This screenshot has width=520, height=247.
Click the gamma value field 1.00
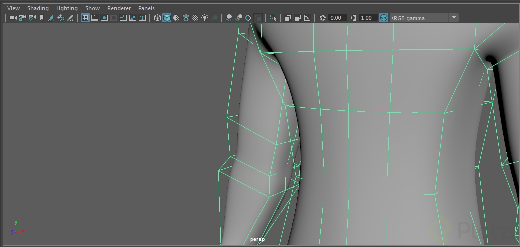click(368, 18)
